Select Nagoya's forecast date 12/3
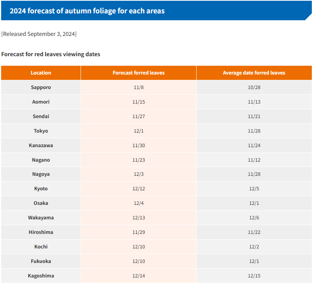Viewport: 313px width, 292px height. point(139,174)
